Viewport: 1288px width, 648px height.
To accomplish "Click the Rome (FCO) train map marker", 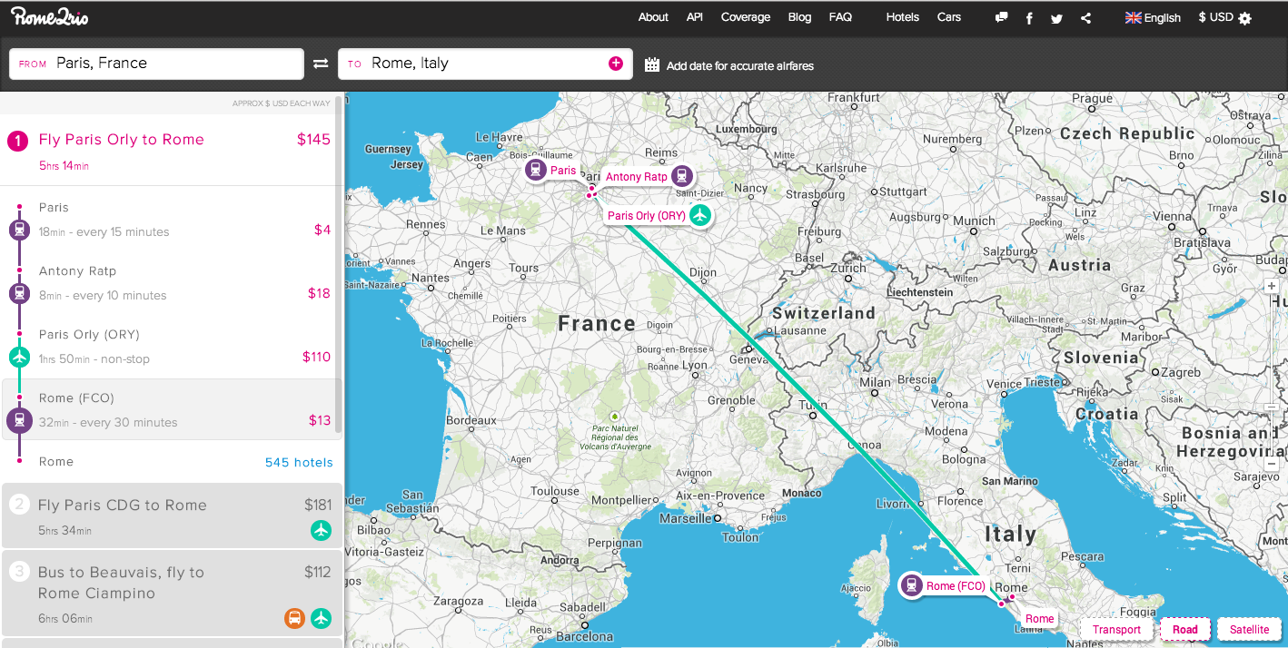I will click(911, 585).
